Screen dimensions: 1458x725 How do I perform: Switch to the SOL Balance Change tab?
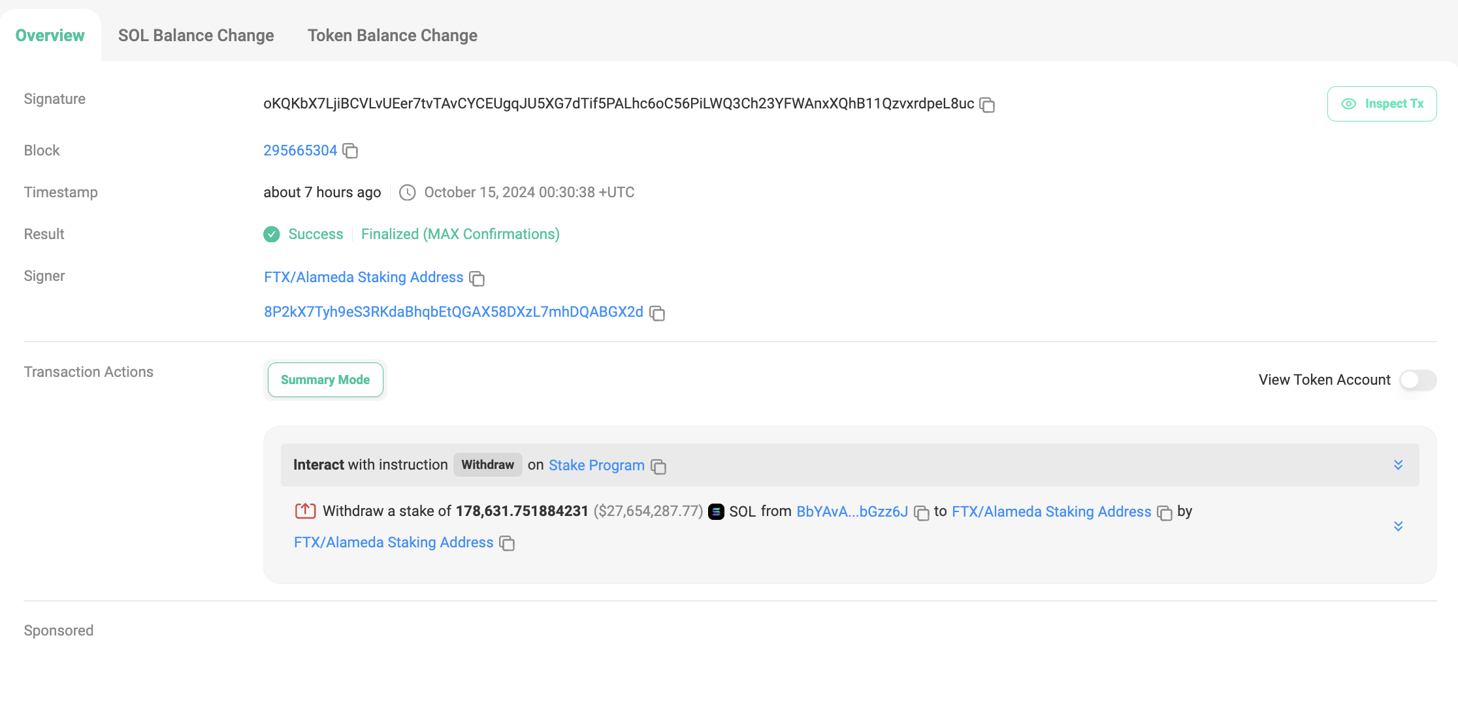tap(195, 35)
